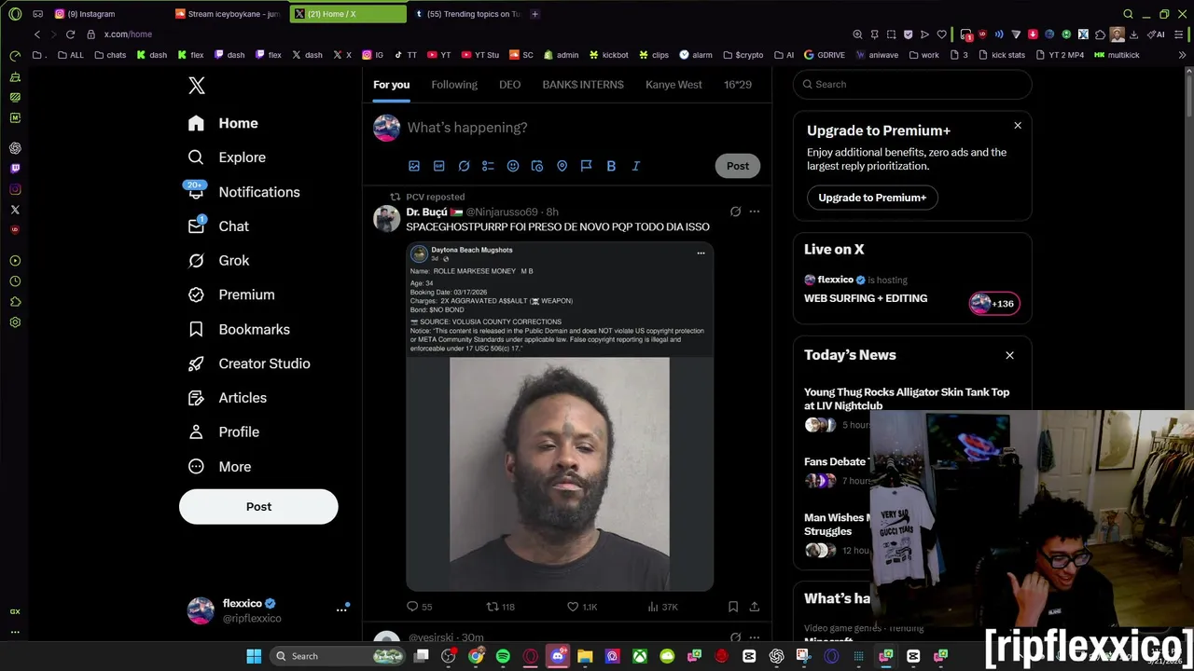Viewport: 1194px width, 671px height.
Task: View the 37K analytics on Dr. Buçú's post
Action: (663, 607)
